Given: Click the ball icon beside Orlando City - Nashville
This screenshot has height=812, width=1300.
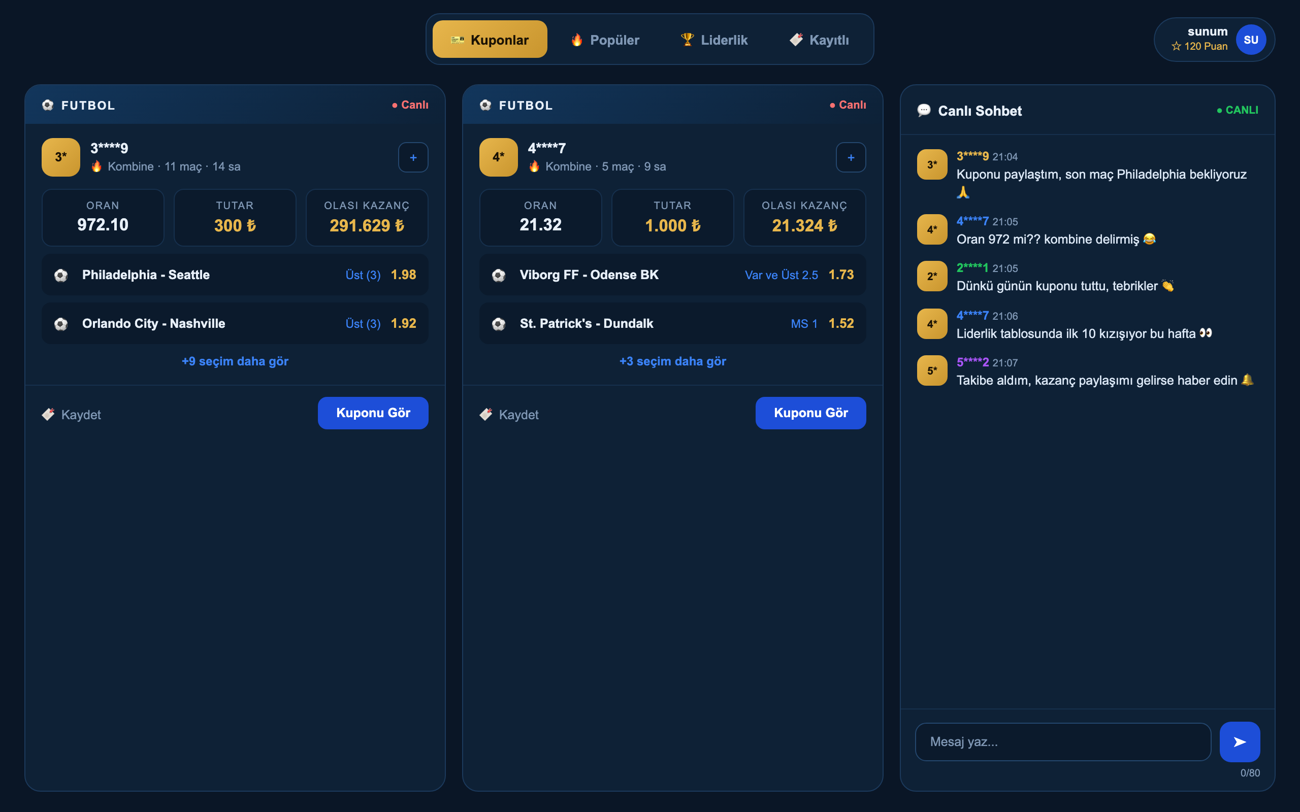Looking at the screenshot, I should [x=61, y=324].
